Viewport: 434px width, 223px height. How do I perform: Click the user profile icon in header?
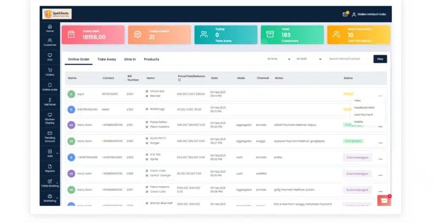tap(354, 14)
